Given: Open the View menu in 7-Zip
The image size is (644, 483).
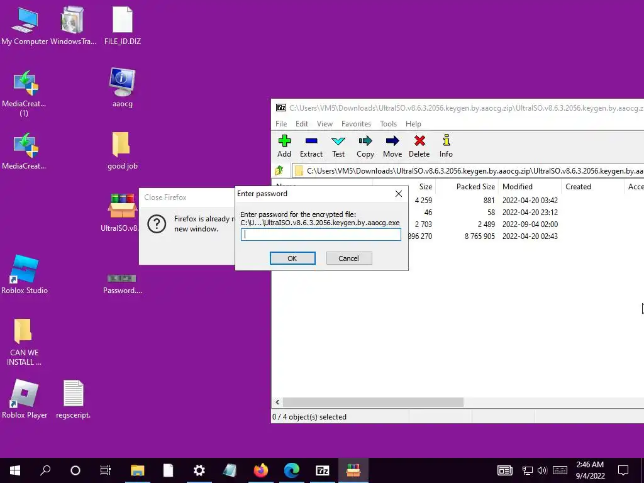Looking at the screenshot, I should coord(325,124).
